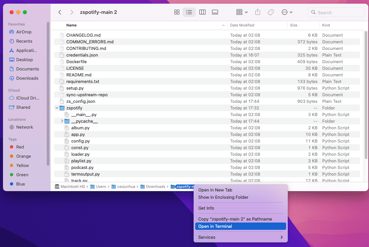369x247 pixels.
Task: Choose Open in Terminal from context menu
Action: coord(215,226)
